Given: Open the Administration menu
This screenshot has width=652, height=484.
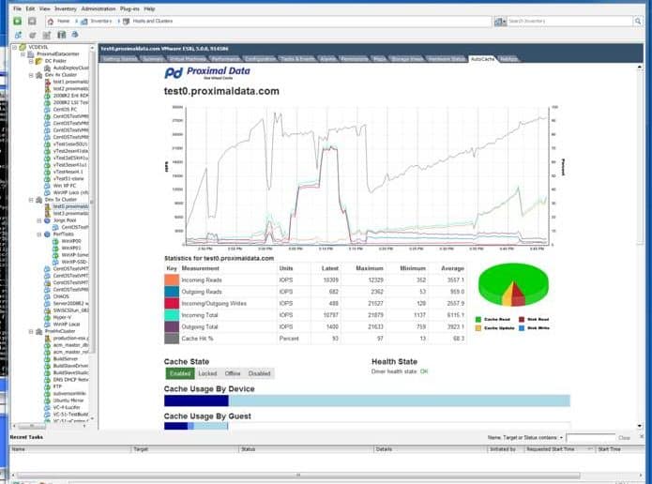Looking at the screenshot, I should pyautogui.click(x=99, y=8).
